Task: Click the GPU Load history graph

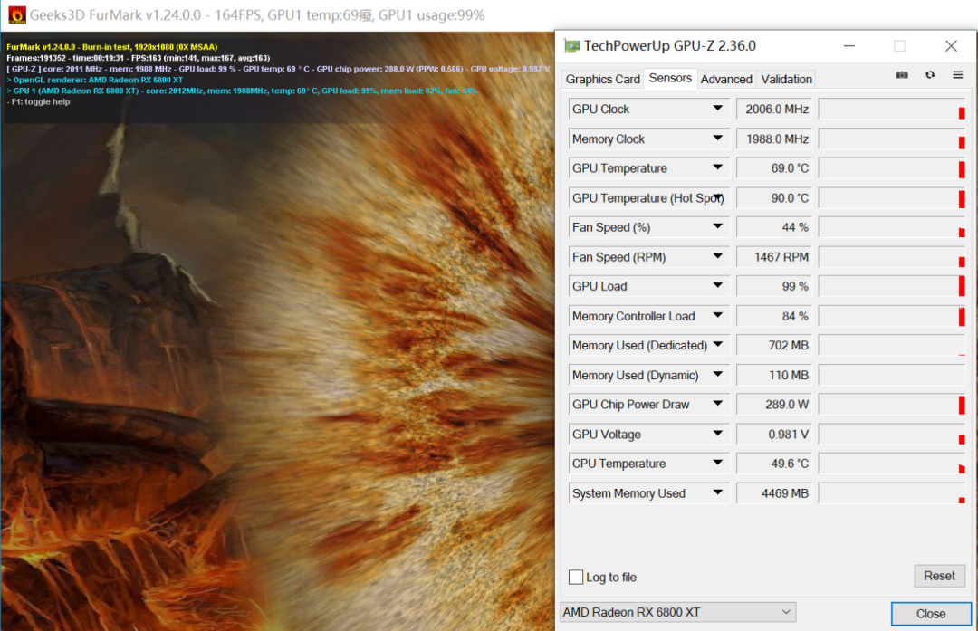Action: click(x=892, y=286)
